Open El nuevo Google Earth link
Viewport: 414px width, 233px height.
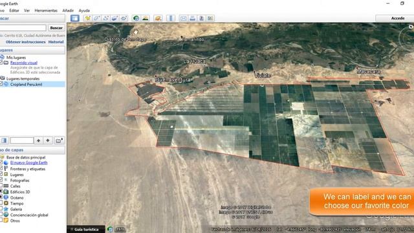28,162
